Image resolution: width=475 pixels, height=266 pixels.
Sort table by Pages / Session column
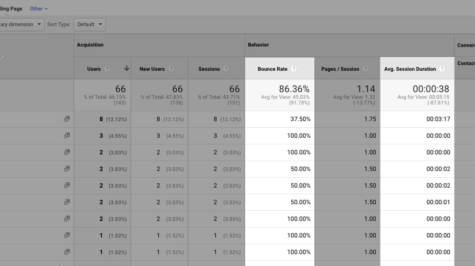tap(340, 69)
